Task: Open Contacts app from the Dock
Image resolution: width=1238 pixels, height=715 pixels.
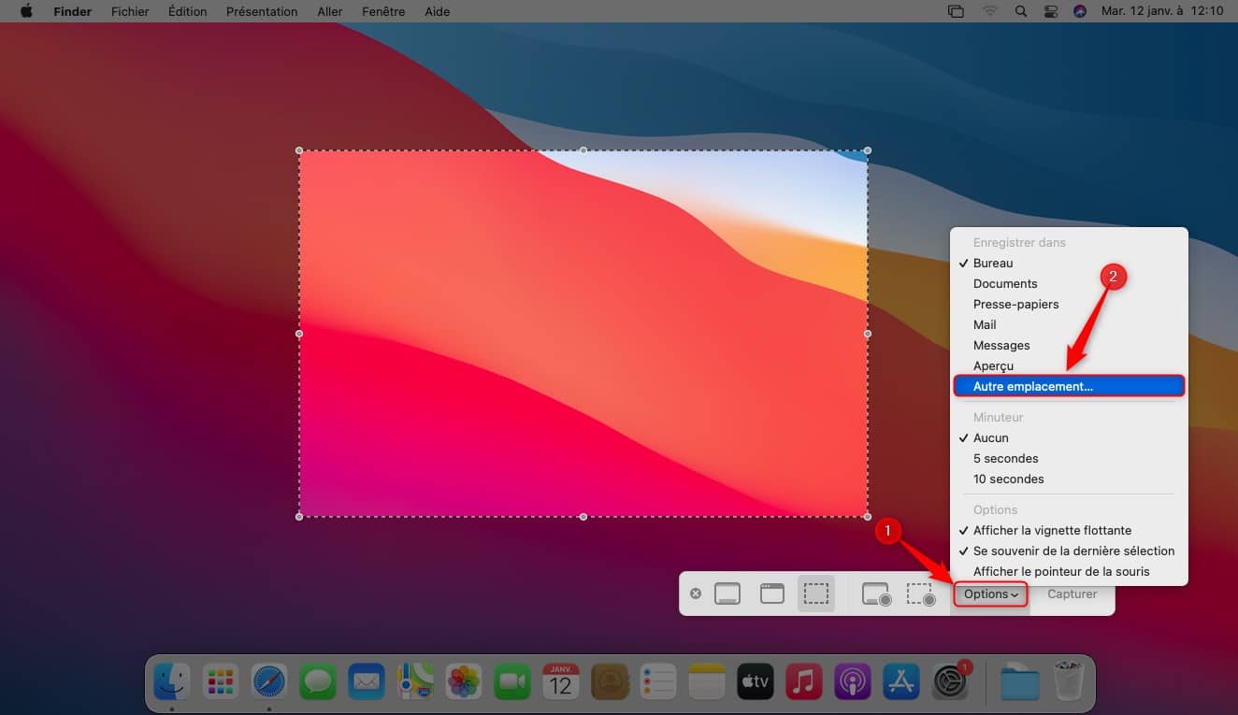Action: pyautogui.click(x=610, y=683)
